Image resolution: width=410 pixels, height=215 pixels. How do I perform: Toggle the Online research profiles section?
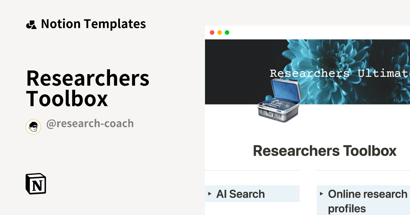tap(322, 193)
